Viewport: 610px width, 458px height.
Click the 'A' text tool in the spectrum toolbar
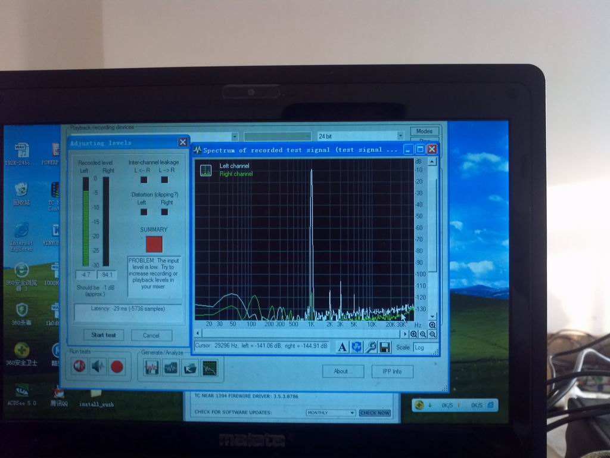pos(342,347)
